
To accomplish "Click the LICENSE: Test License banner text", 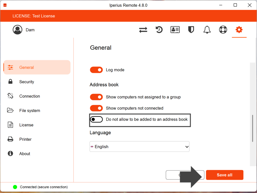I will tap(34, 16).
